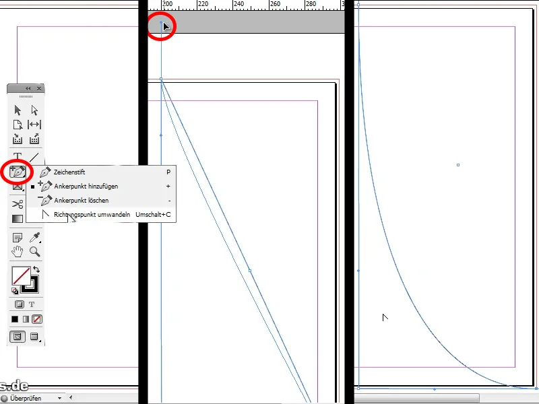
Task: Pick the Gradient Swatch tool
Action: pos(18,219)
